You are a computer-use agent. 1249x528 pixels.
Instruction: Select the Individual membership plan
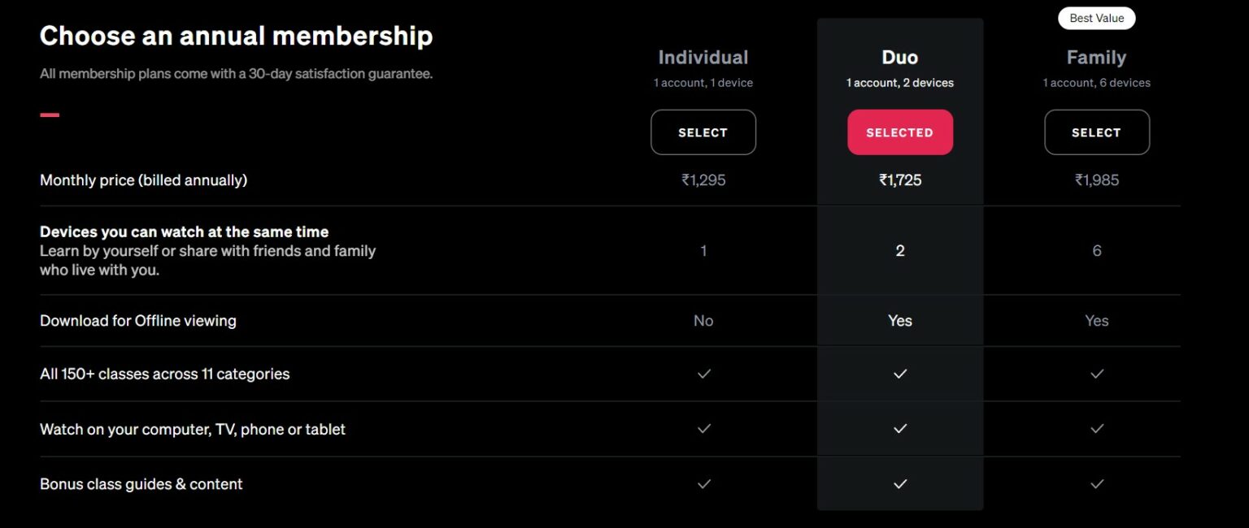[703, 132]
